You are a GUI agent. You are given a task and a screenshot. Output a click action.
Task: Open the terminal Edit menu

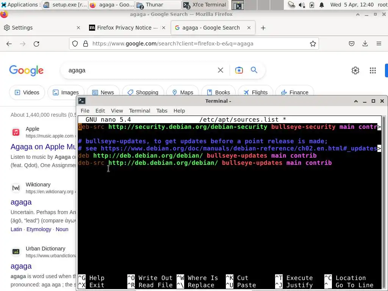100,111
